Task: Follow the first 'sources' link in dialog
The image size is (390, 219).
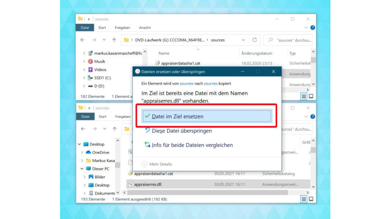Action: (x=186, y=83)
